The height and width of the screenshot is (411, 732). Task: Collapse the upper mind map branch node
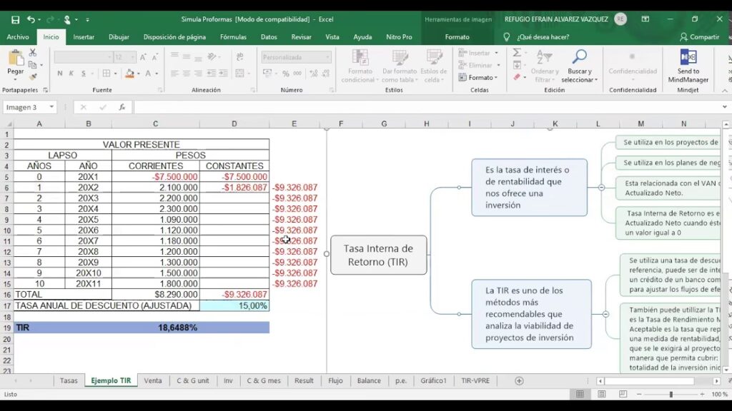601,187
